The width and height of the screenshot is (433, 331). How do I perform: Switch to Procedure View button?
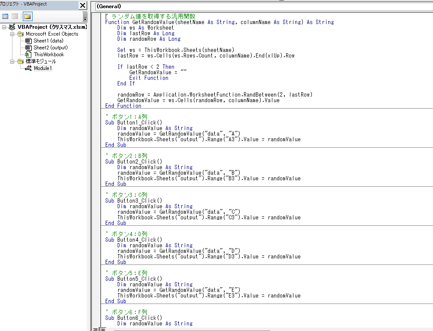[x=95, y=329]
